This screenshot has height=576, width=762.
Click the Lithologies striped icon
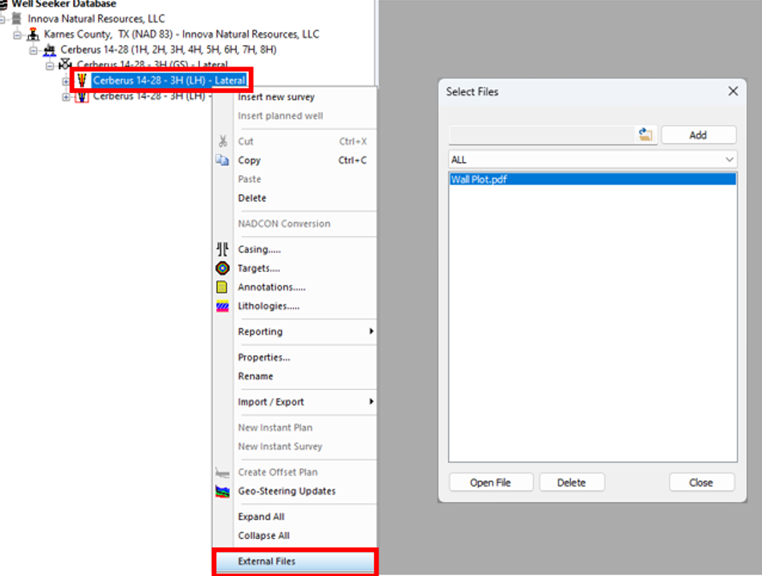[x=222, y=306]
